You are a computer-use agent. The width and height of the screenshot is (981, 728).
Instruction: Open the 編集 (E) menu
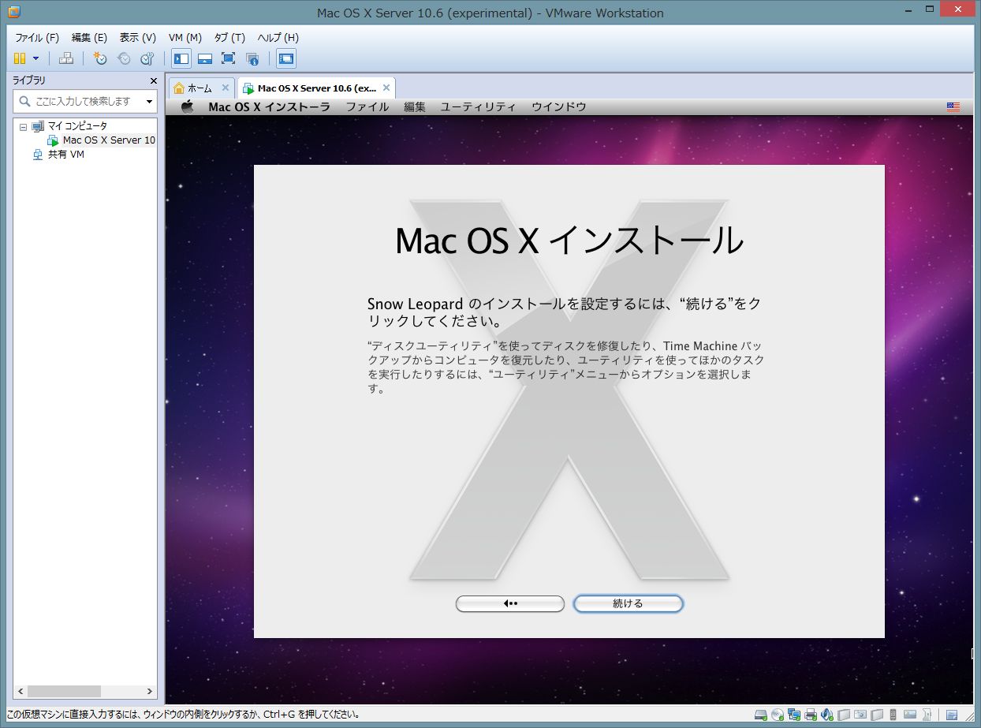[89, 37]
